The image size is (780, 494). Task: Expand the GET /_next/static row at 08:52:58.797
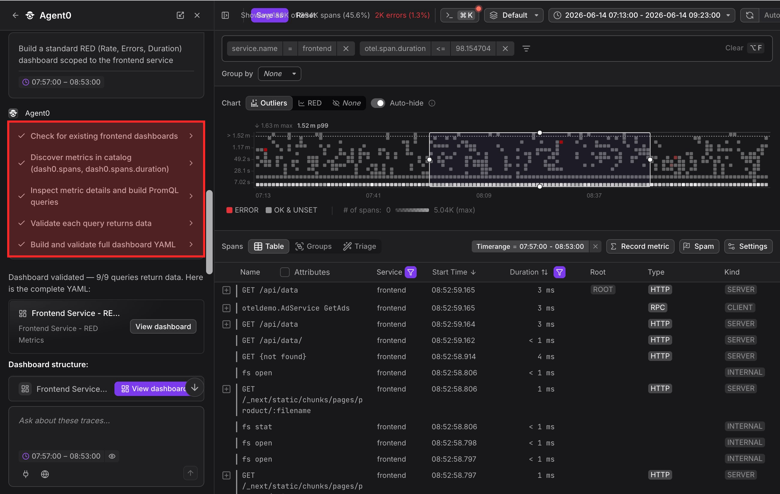pyautogui.click(x=226, y=475)
